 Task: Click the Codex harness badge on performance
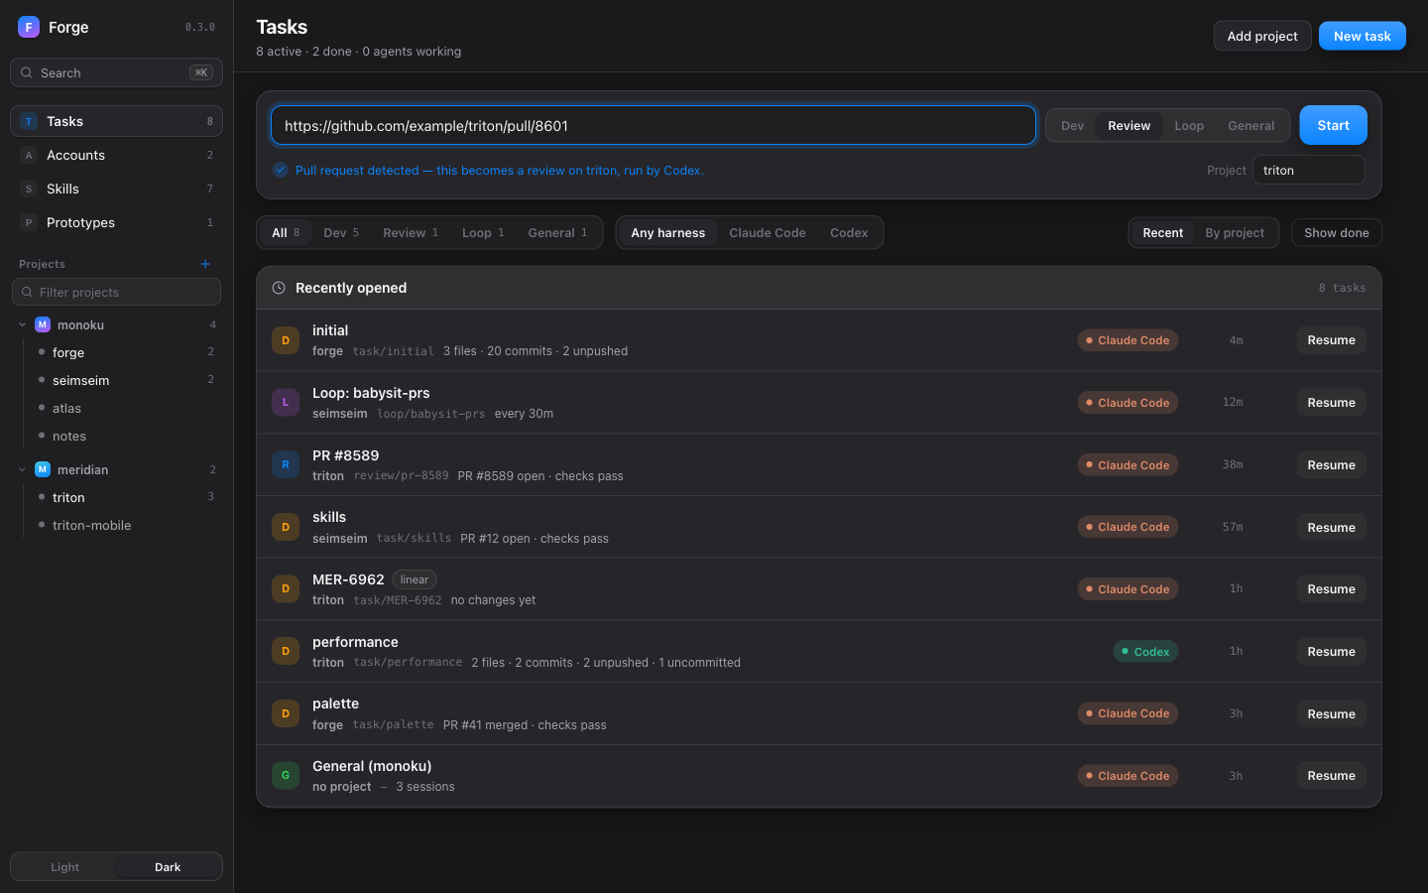[1145, 651]
